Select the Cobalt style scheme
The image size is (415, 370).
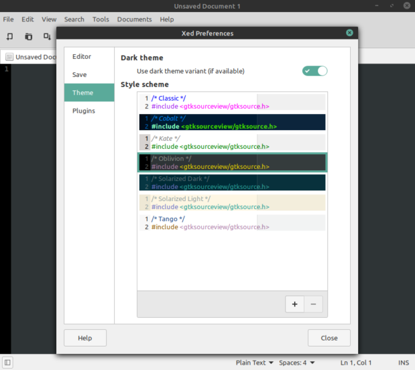point(232,122)
